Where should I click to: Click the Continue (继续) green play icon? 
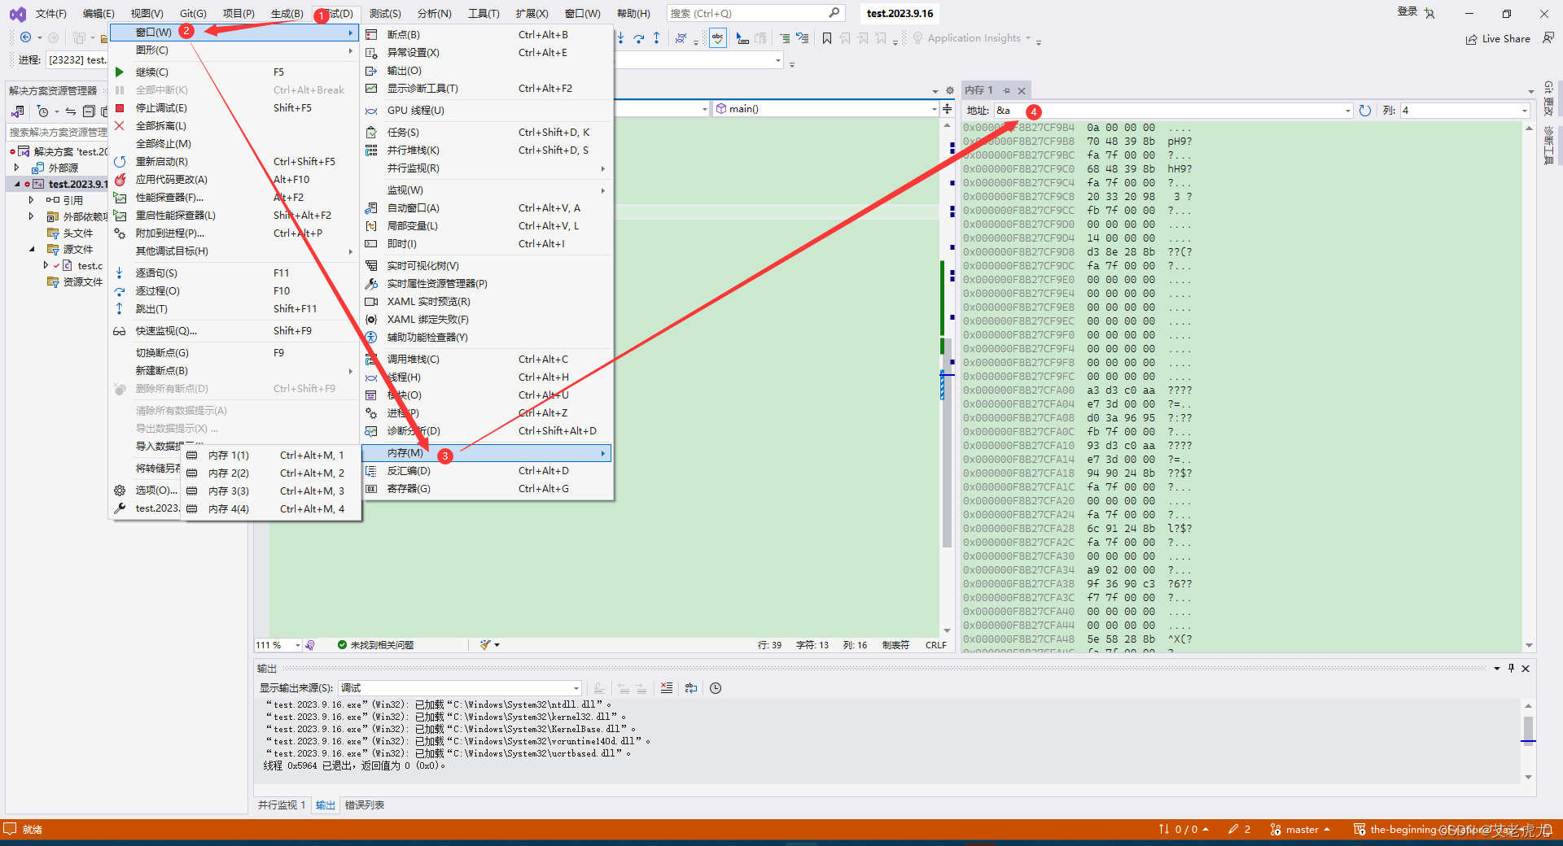coord(120,72)
